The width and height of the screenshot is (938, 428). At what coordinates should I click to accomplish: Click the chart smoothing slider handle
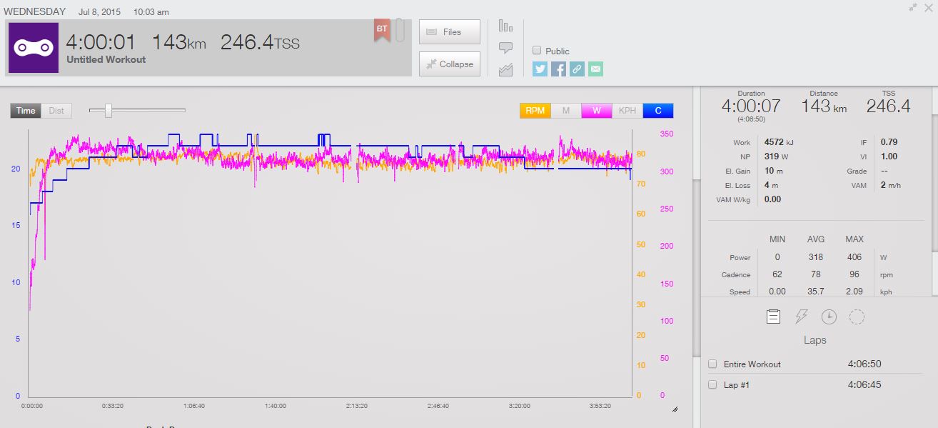(x=109, y=110)
